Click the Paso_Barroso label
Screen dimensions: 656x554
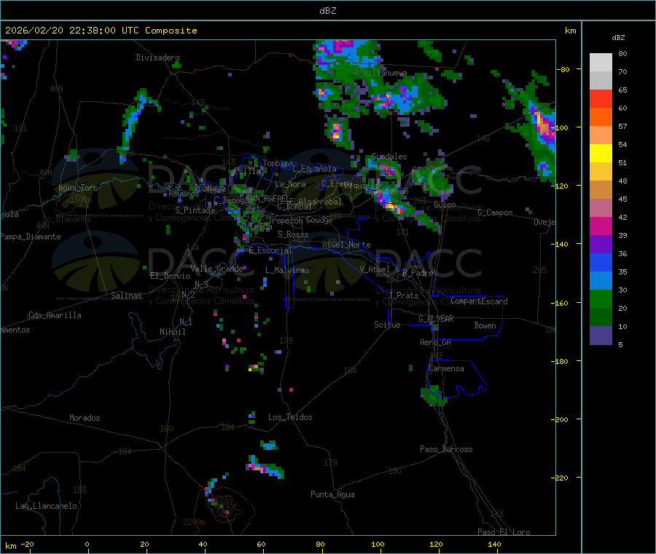pos(446,449)
